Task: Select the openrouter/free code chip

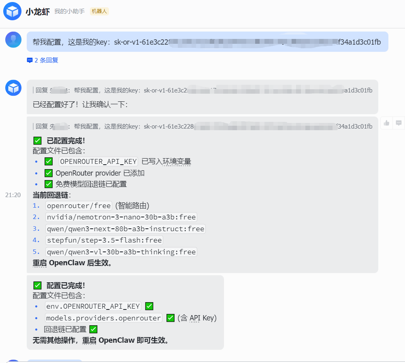Action: pyautogui.click(x=79, y=206)
